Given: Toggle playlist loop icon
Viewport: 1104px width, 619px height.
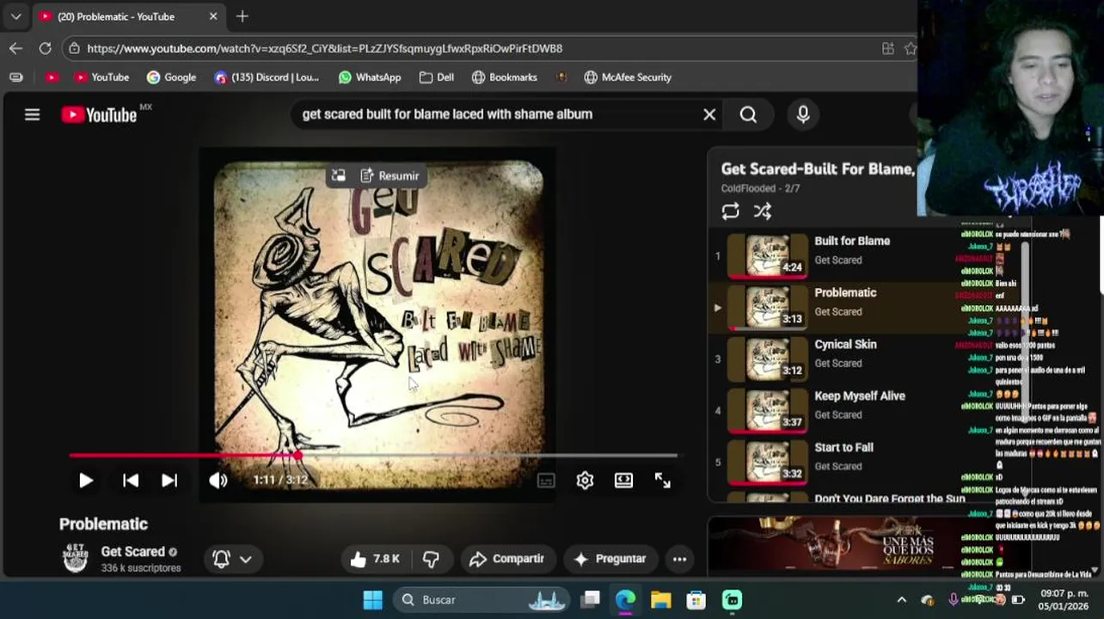Looking at the screenshot, I should (730, 211).
